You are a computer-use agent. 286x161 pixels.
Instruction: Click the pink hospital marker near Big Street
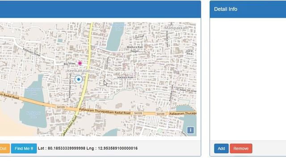80,63
